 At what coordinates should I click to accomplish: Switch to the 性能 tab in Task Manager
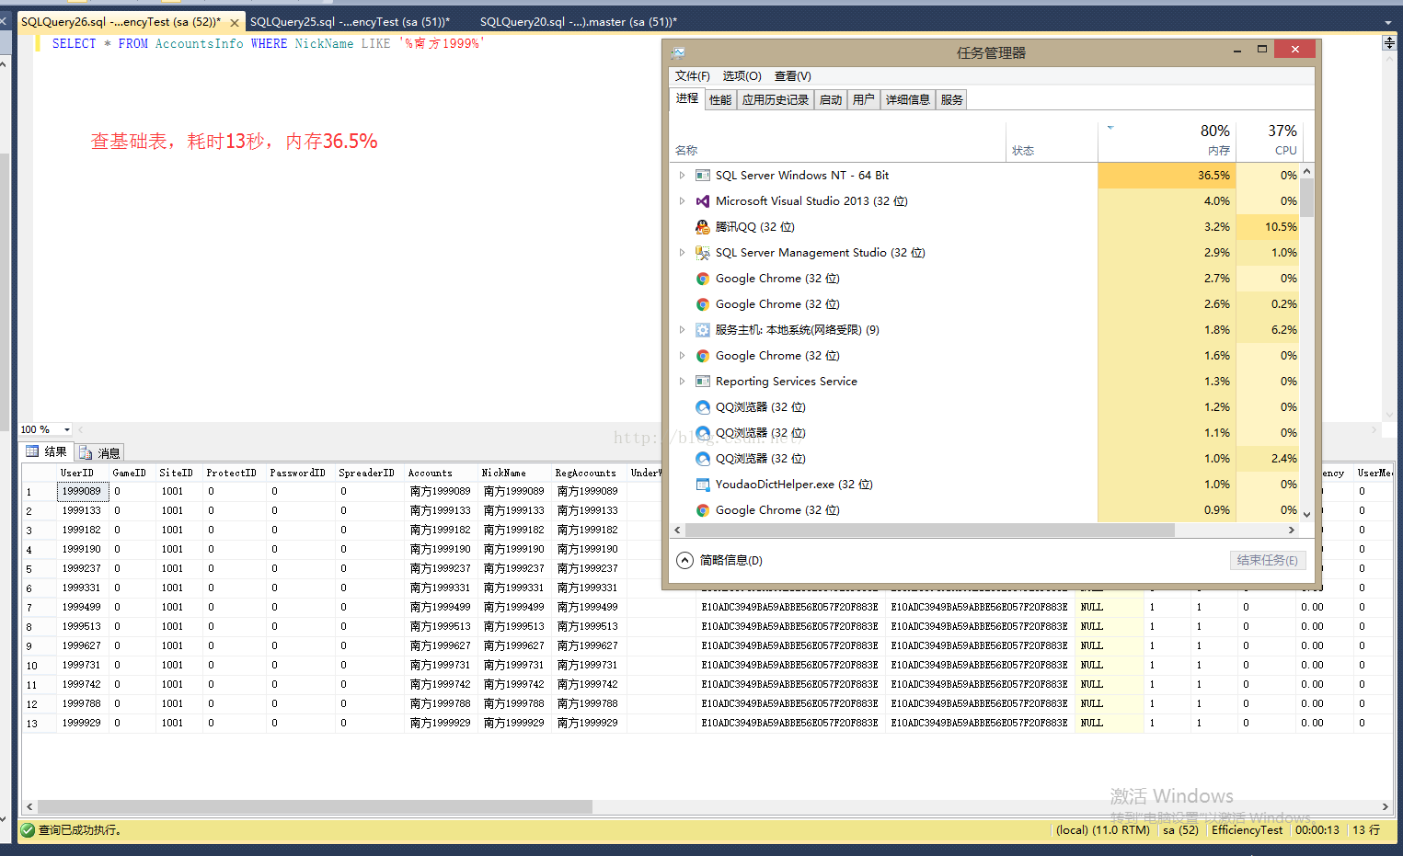(x=720, y=99)
